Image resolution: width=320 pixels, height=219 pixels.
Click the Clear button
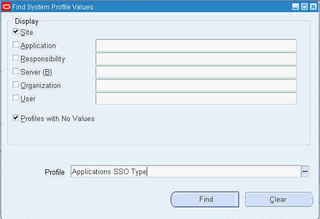tap(279, 199)
